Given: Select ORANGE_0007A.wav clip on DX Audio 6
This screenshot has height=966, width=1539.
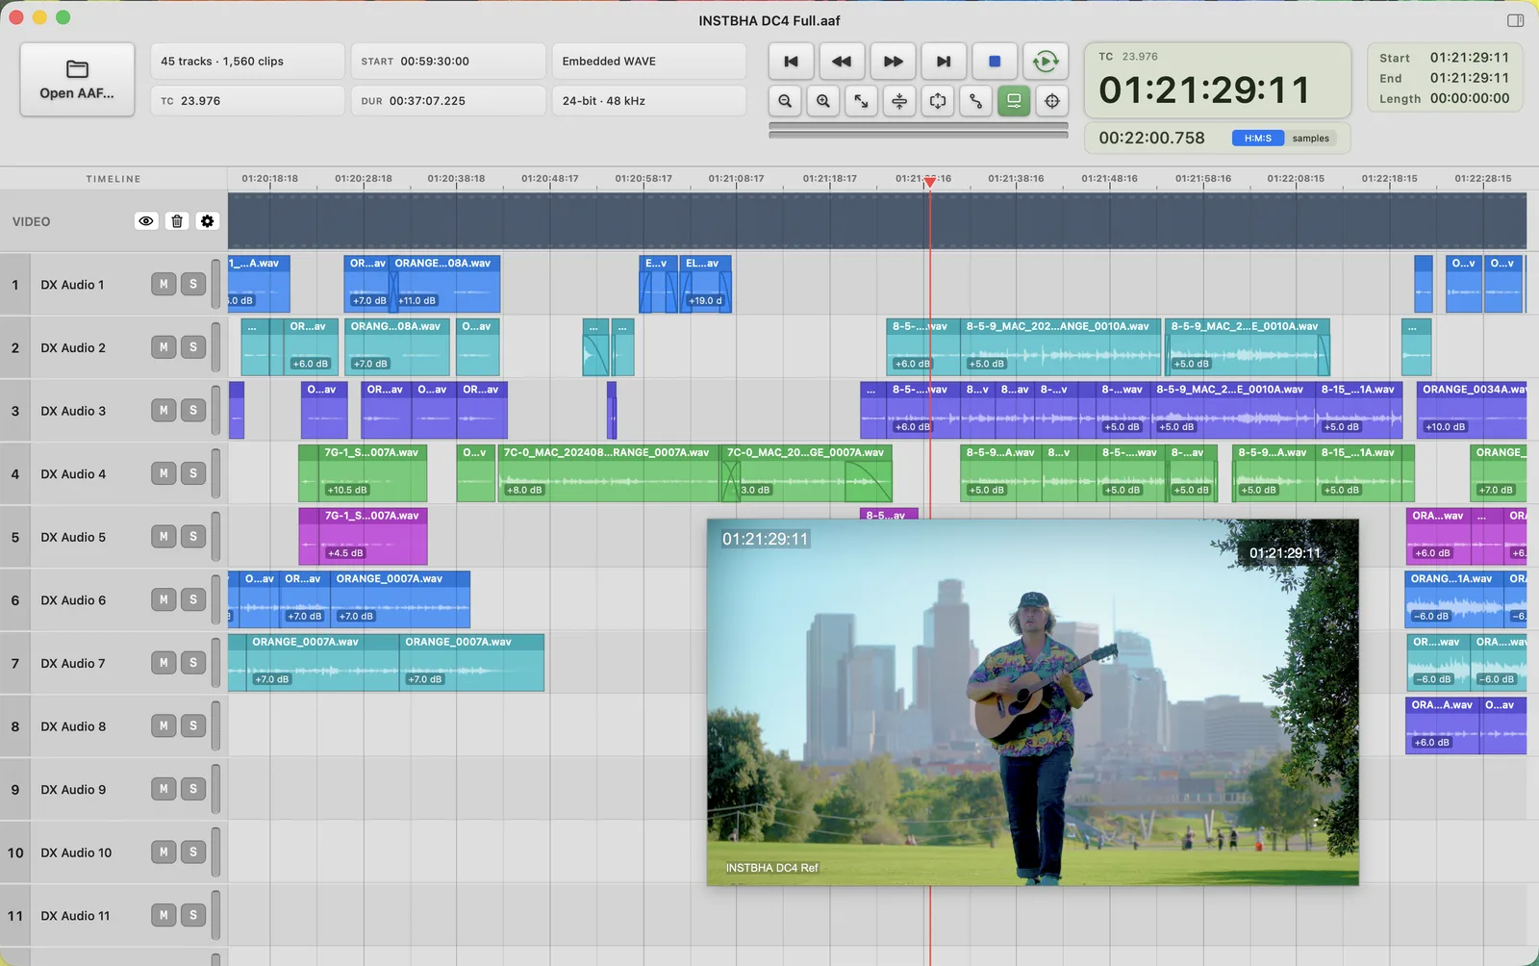Looking at the screenshot, I should click(x=400, y=599).
